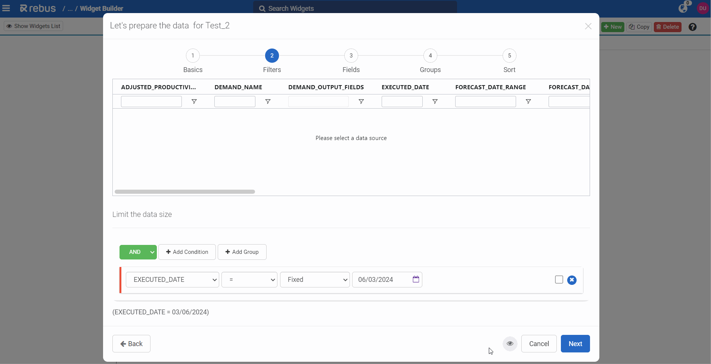Open the Fixed value type dropdown
The width and height of the screenshot is (711, 364).
[314, 280]
